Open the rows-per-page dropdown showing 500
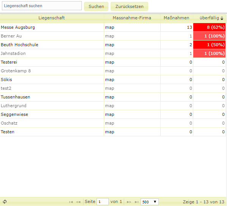Viewport: 227px width, 206px height. (150, 202)
